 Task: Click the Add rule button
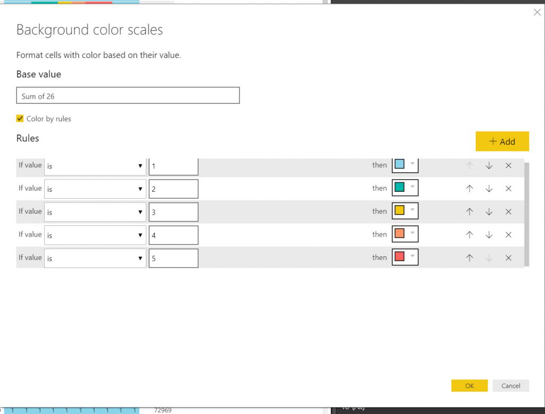pos(502,141)
